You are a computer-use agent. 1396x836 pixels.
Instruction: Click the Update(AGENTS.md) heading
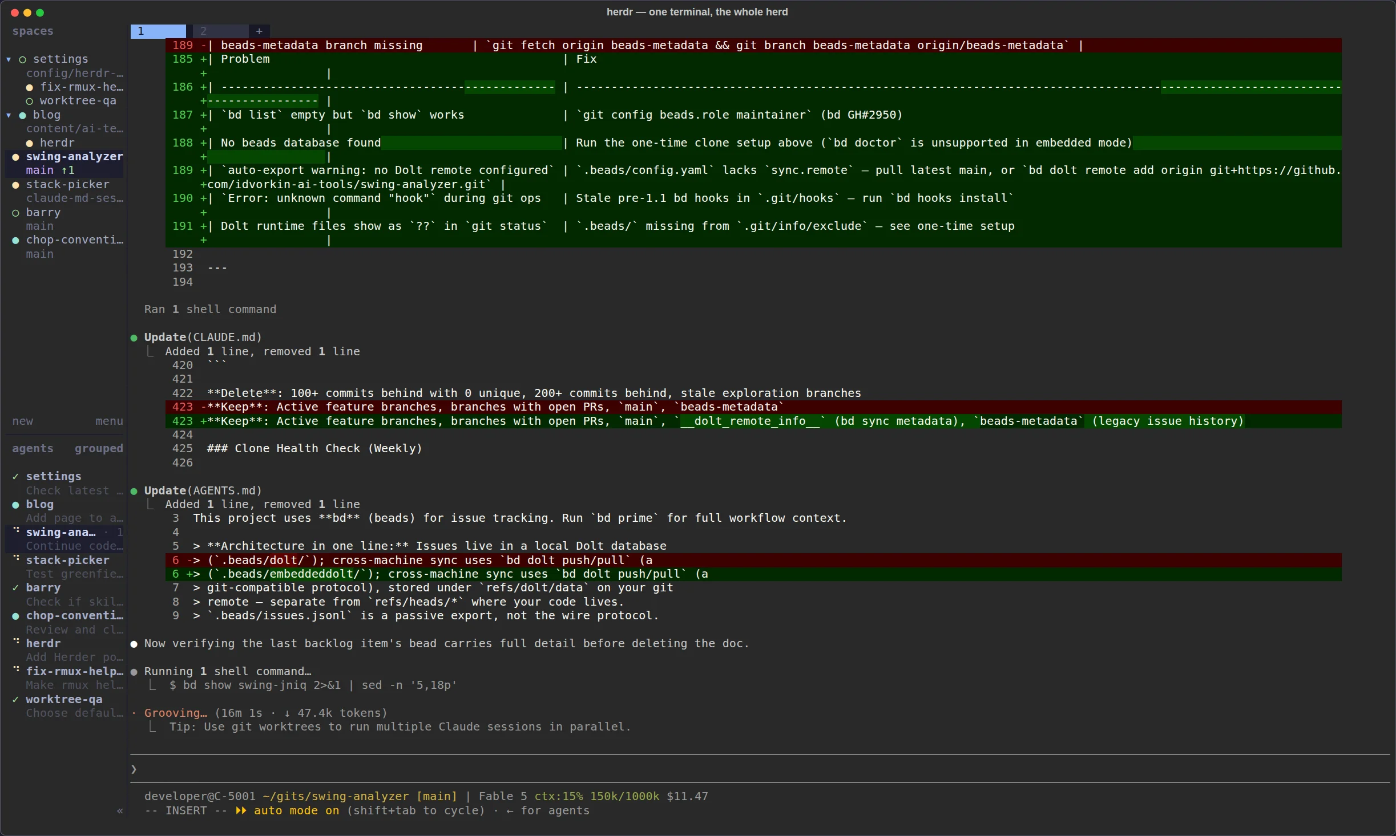point(203,491)
